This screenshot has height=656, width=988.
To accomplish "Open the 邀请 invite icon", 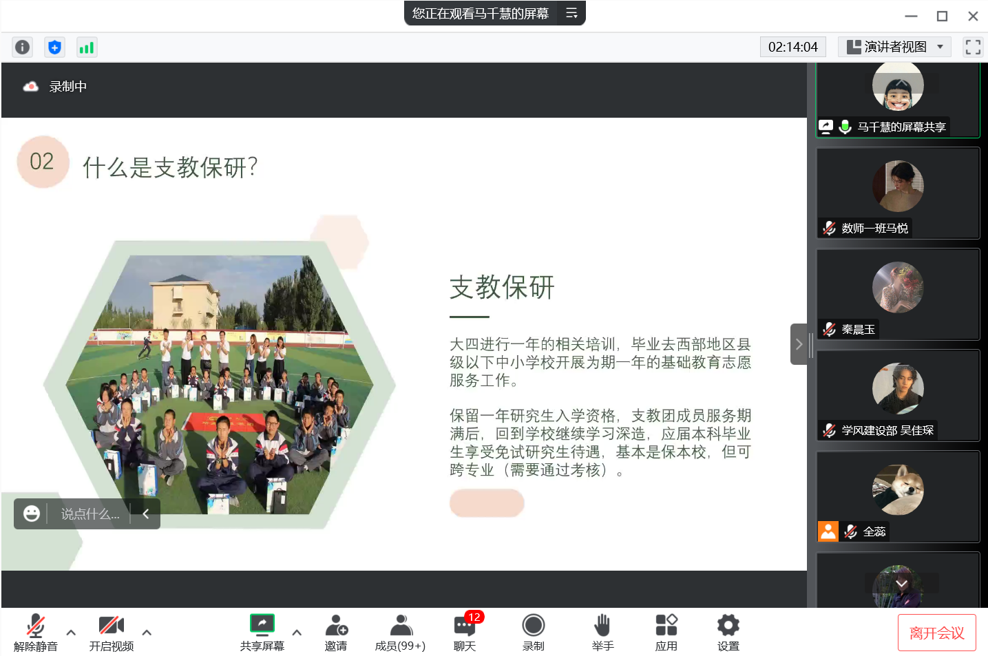I will coord(336,632).
